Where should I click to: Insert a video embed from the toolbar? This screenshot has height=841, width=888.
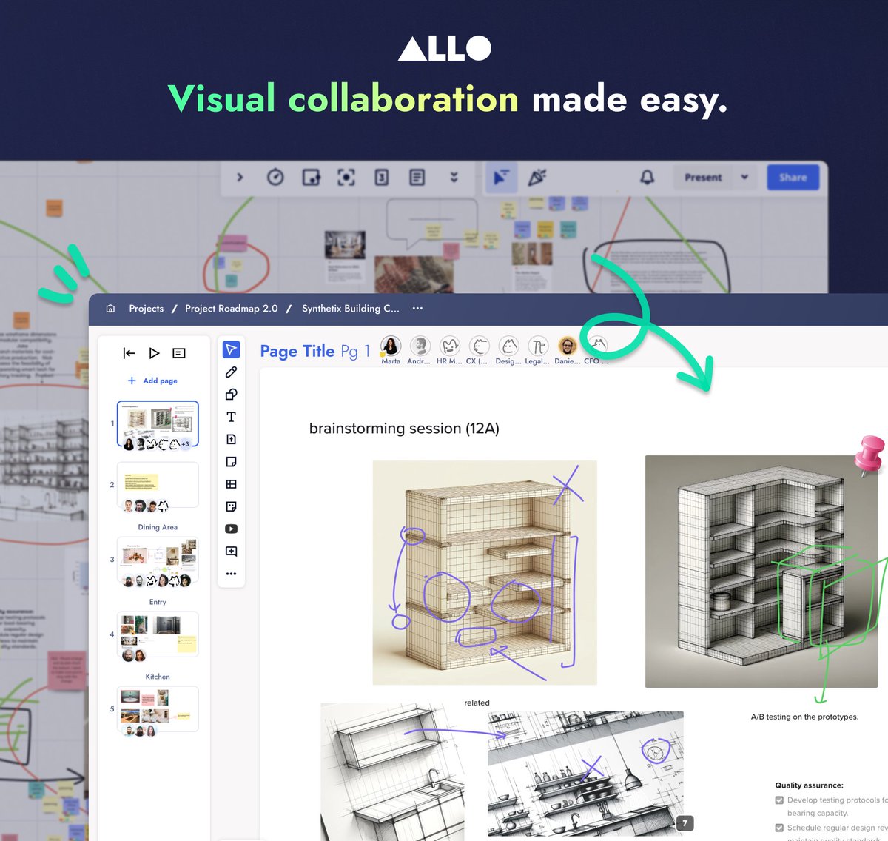click(231, 529)
